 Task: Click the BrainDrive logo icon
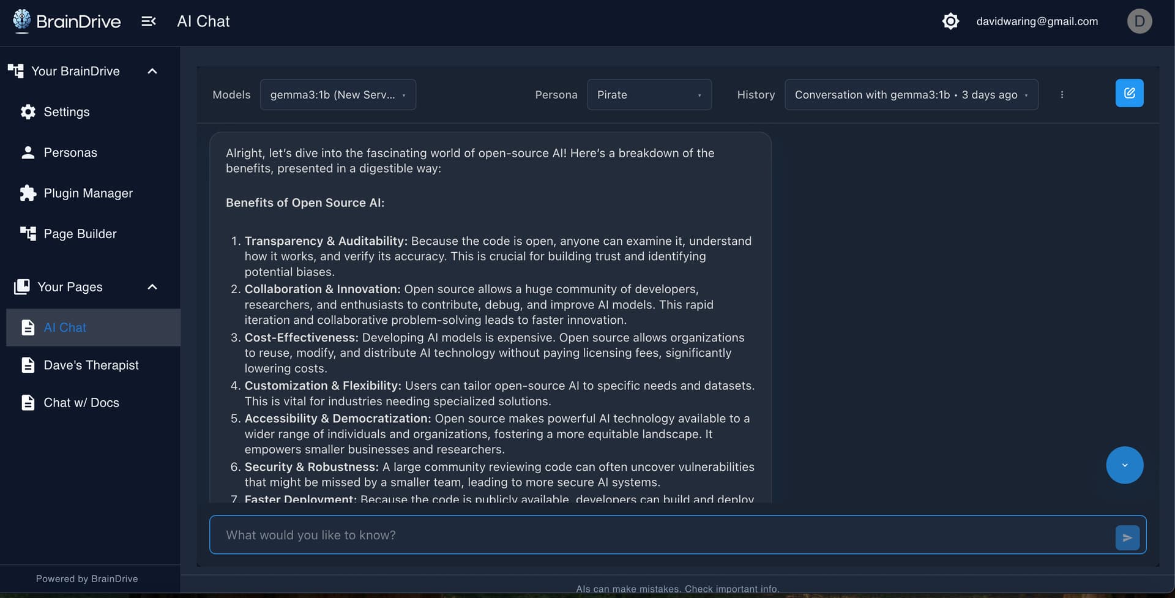(x=22, y=21)
